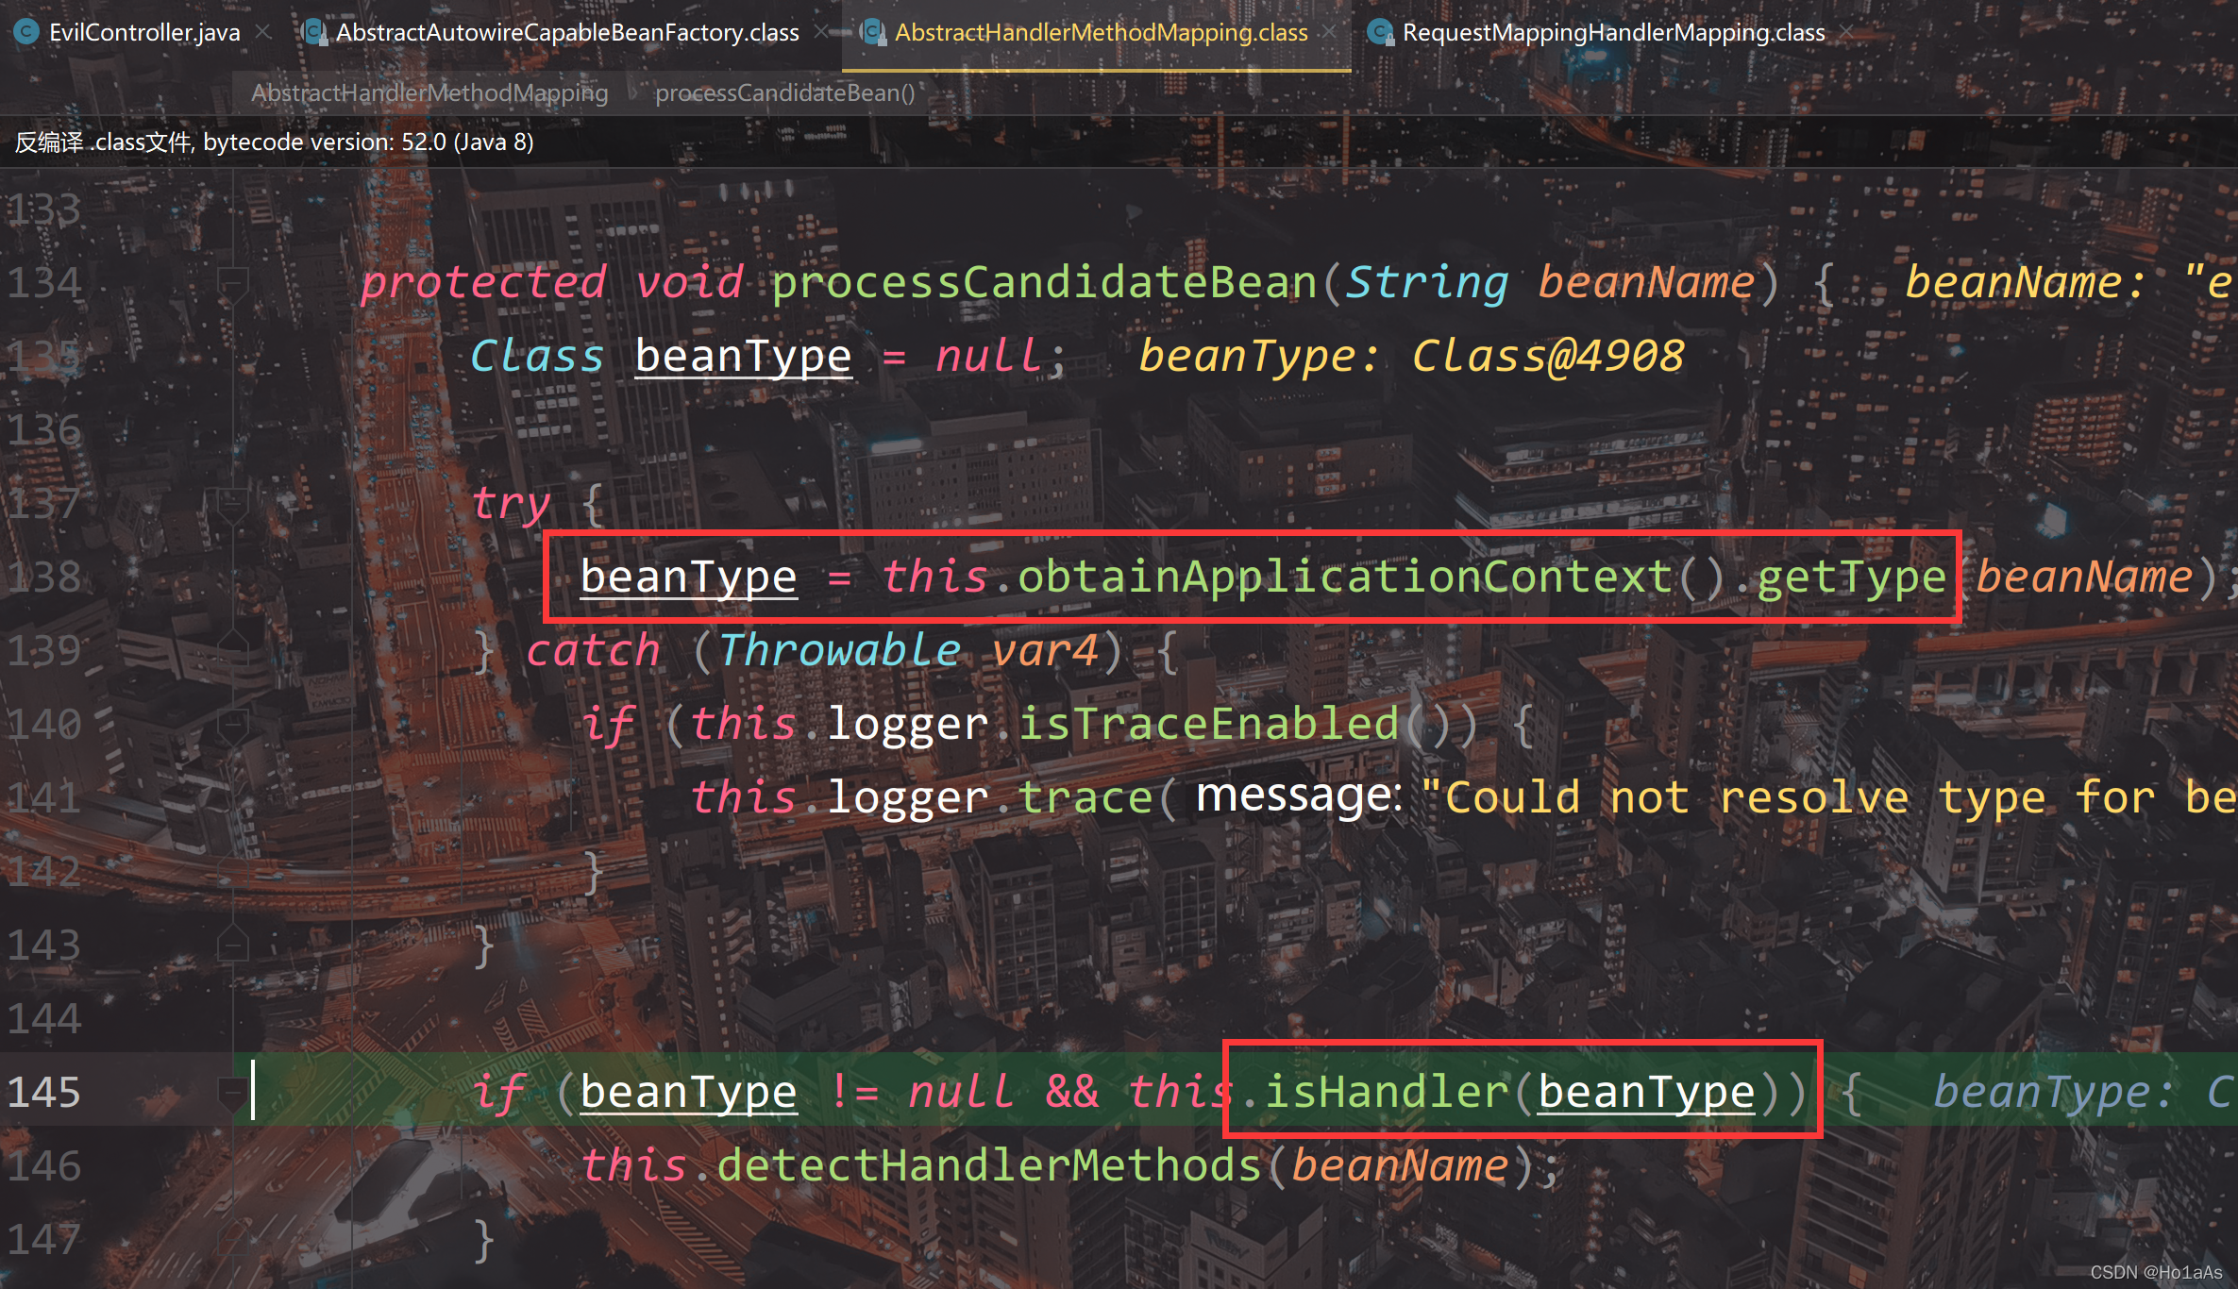Click the AbstractHandlerMethodMapping breadcrumb

coord(429,92)
